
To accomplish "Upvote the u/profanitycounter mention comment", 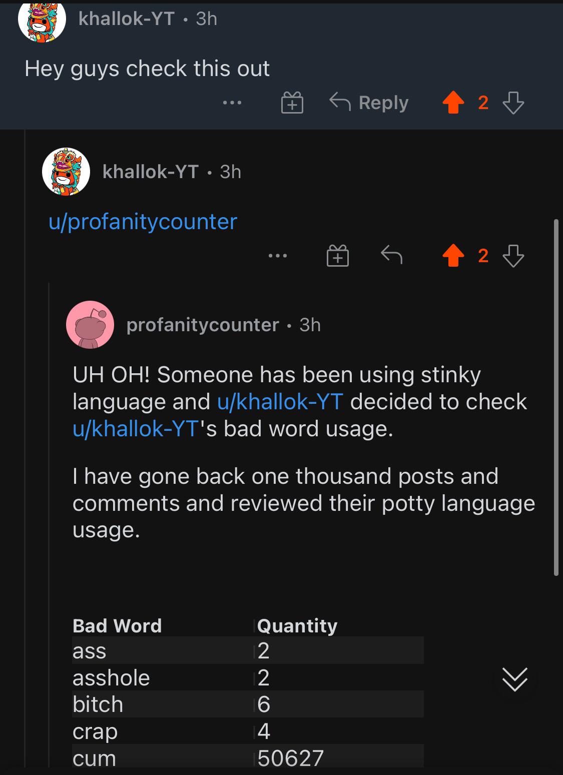I will (453, 256).
